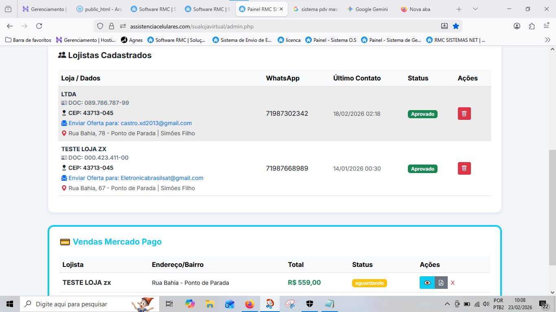Delete TESTE LOJA ZX via trash icon
556x312 pixels.
(x=464, y=168)
